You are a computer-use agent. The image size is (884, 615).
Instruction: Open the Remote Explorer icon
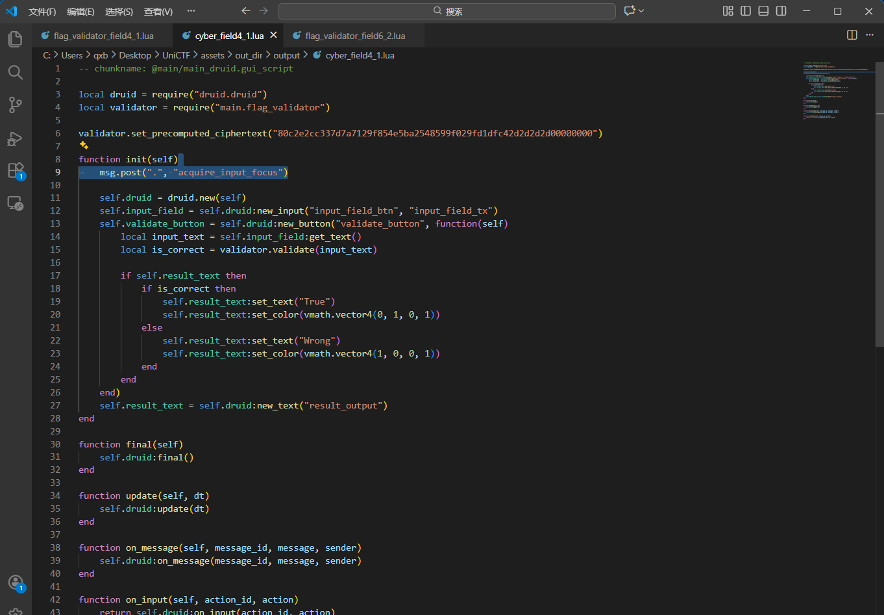pos(16,204)
